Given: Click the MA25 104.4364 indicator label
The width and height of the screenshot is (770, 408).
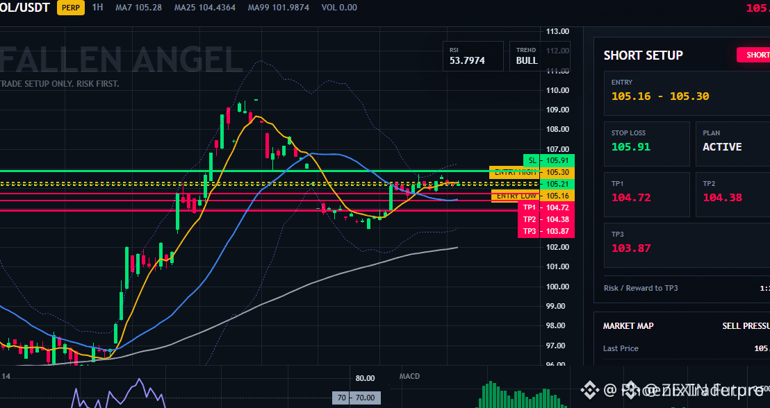Looking at the screenshot, I should coord(205,8).
